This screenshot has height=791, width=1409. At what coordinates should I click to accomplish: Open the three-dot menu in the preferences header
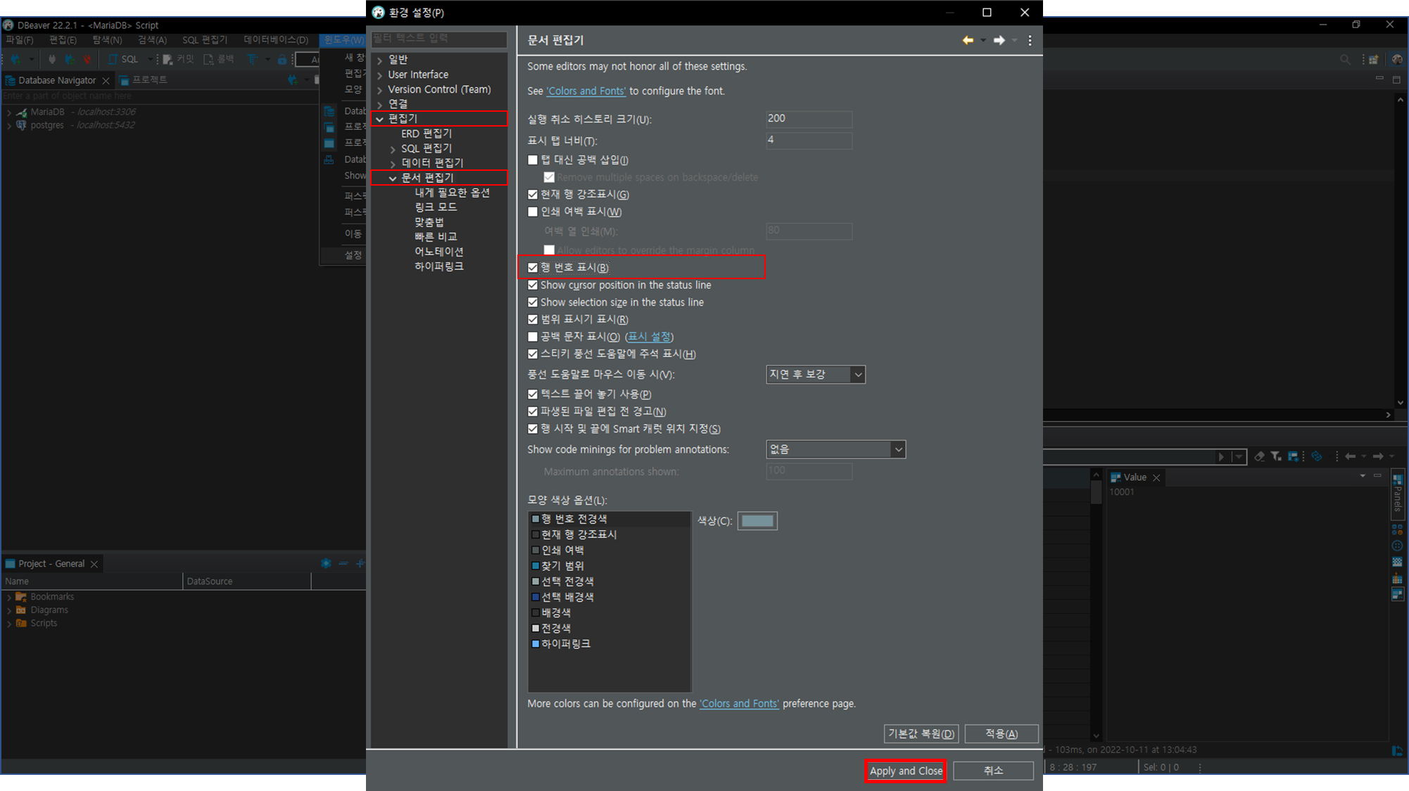tap(1030, 40)
